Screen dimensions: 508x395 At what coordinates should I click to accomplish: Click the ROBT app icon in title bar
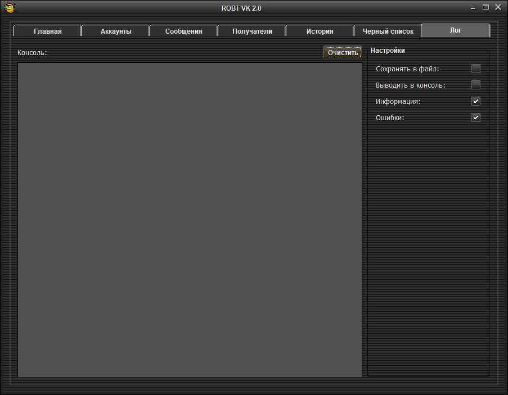point(10,8)
